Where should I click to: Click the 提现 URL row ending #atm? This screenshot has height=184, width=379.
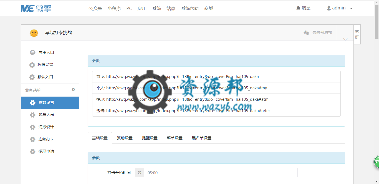pyautogui.click(x=216, y=99)
